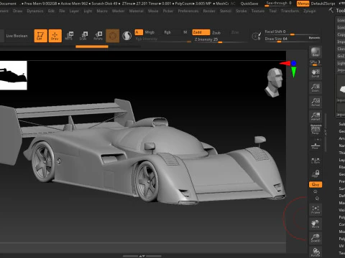Expand the UV Map subpalette
The width and height of the screenshot is (345, 258).
[341, 246]
